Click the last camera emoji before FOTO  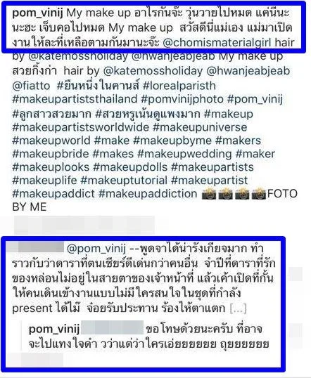click(x=259, y=194)
